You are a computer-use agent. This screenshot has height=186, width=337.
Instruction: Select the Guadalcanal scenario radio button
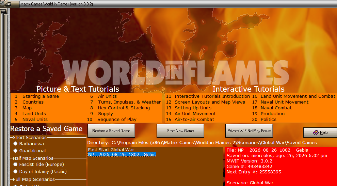[15, 151]
